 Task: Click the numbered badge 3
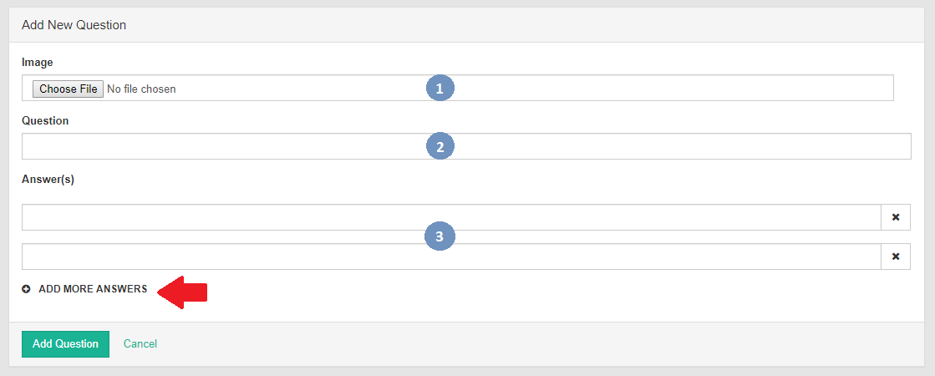440,236
